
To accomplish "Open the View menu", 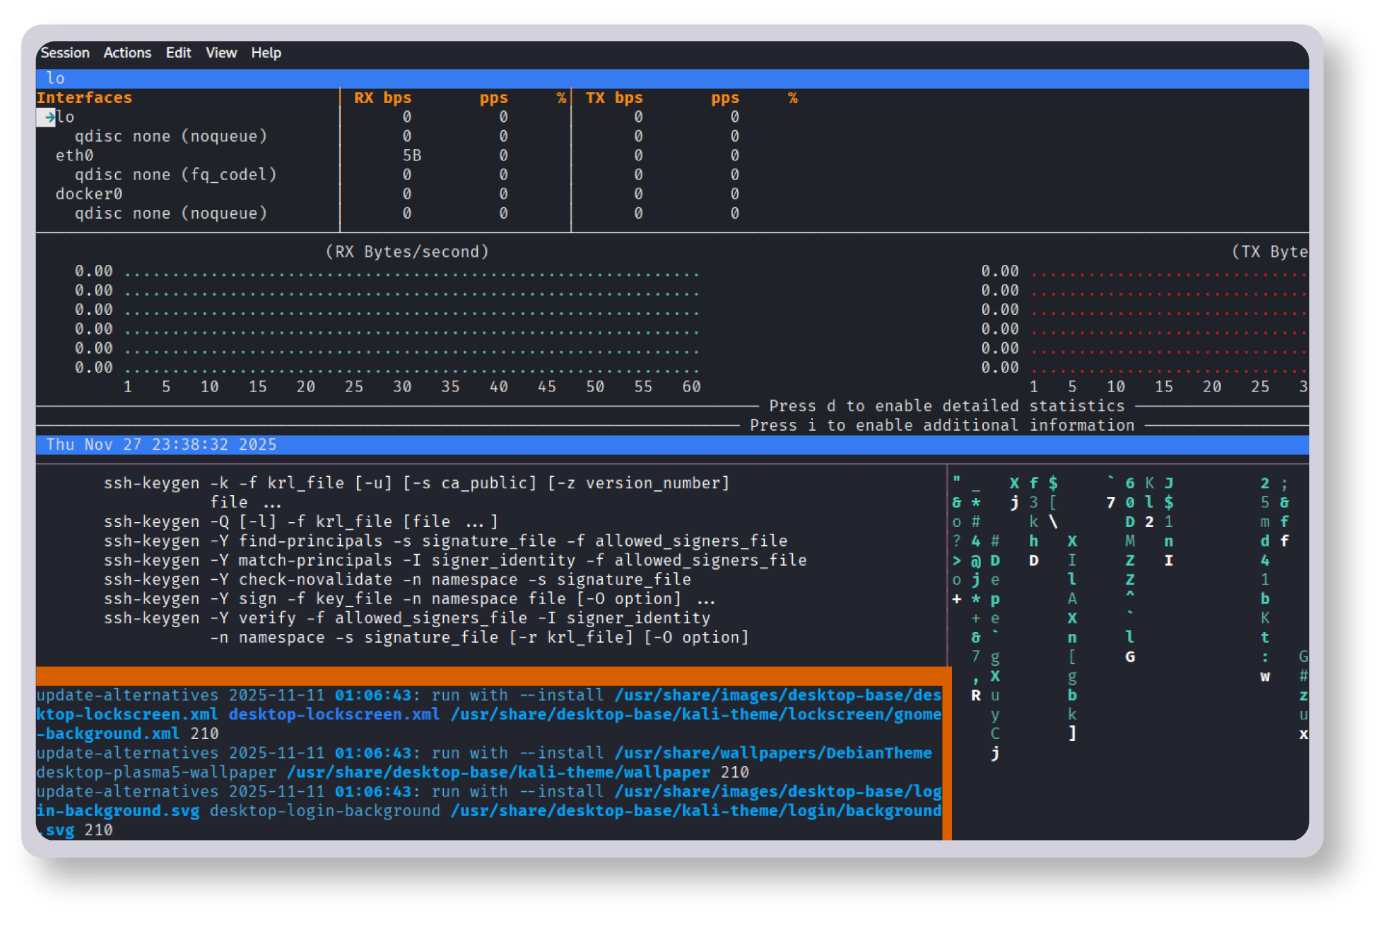I will pyautogui.click(x=221, y=53).
